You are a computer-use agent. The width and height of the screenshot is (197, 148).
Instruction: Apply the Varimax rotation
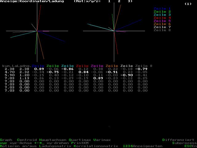pos(102,140)
